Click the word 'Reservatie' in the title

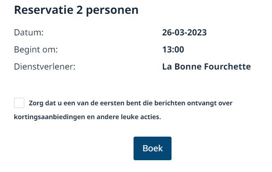(x=44, y=10)
